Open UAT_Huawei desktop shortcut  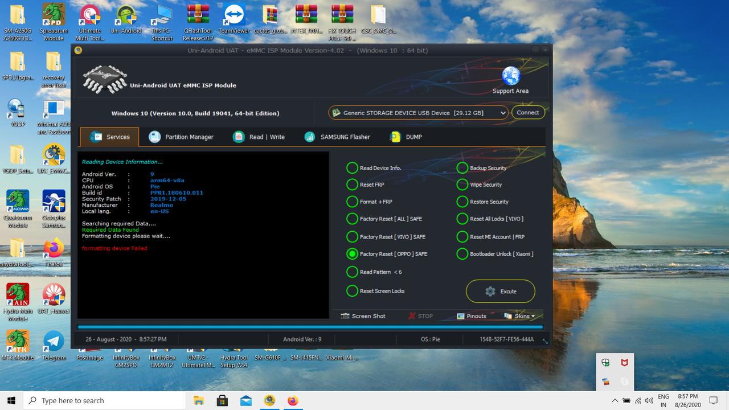coord(54,299)
